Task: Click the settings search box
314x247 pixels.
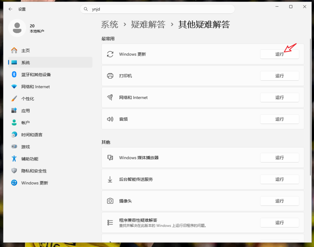Action: point(157,9)
